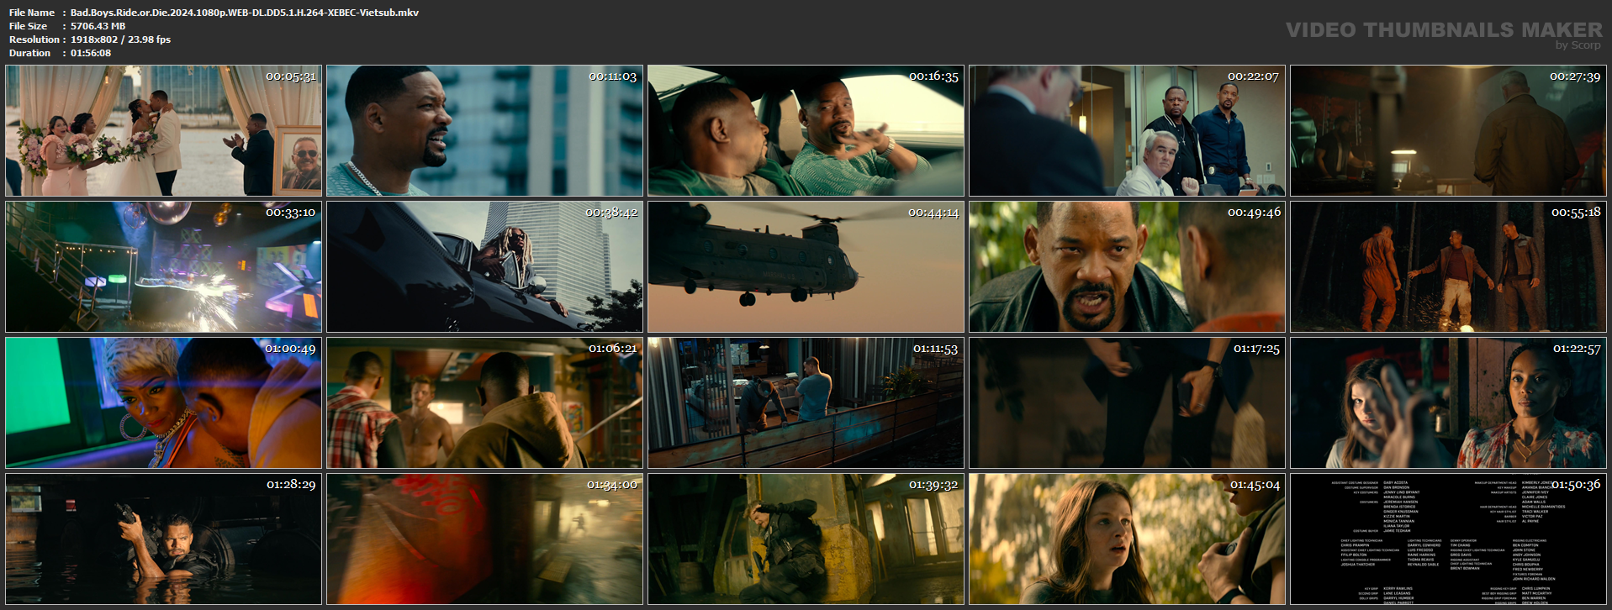Image resolution: width=1612 pixels, height=610 pixels.
Task: Click the resolution value 1918x802 / 23.98 fps
Action: [x=120, y=39]
